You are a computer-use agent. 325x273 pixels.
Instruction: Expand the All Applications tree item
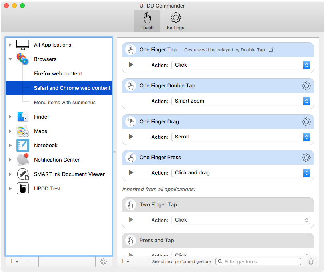tap(10, 45)
